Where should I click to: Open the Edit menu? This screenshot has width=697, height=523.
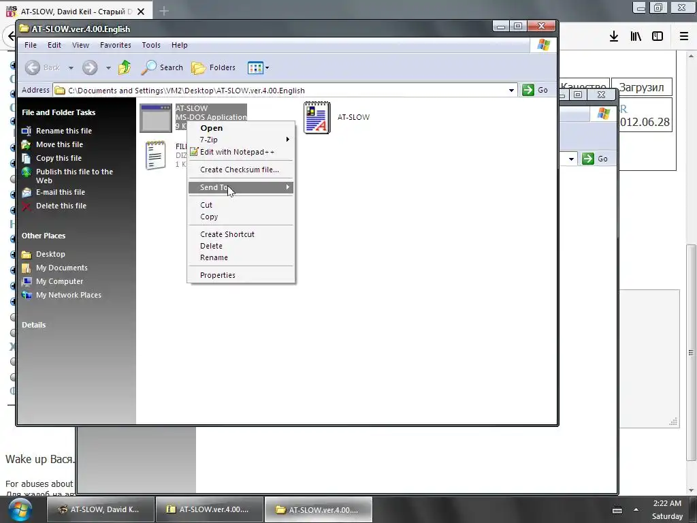coord(54,46)
